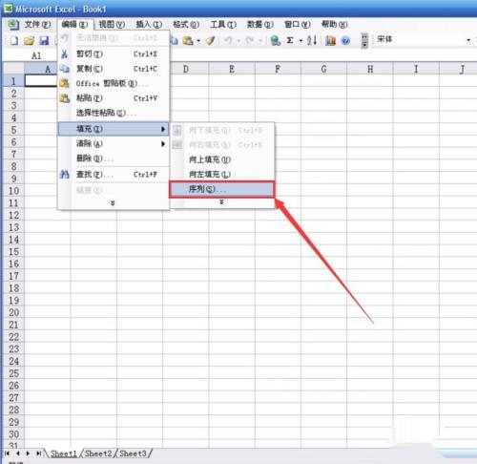
Task: Click the Open folder toolbar icon
Action: pyautogui.click(x=29, y=40)
